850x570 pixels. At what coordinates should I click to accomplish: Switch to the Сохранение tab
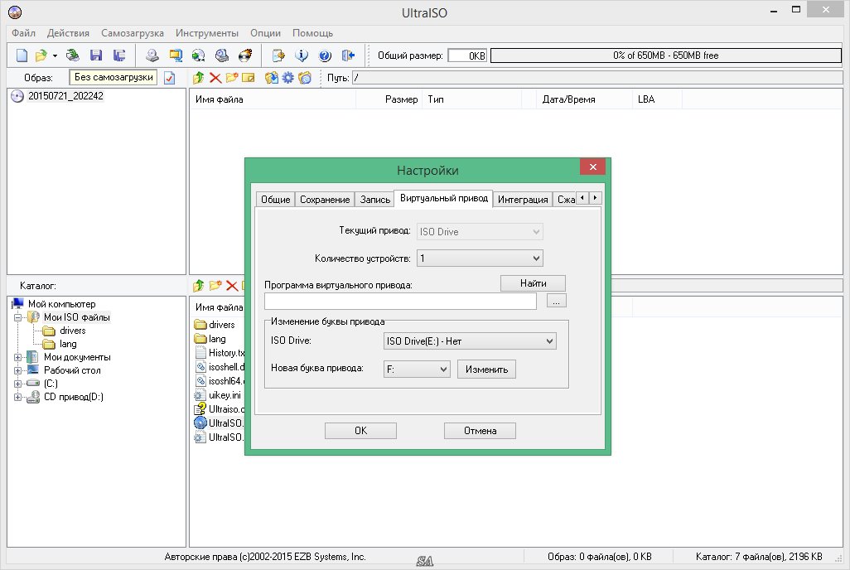pyautogui.click(x=325, y=200)
